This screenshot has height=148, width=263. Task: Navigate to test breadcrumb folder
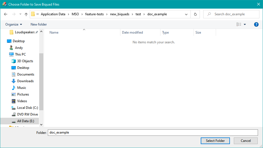pyautogui.click(x=138, y=14)
